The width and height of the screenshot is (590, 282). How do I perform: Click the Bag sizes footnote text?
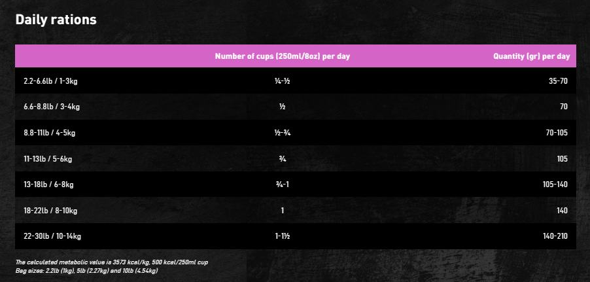86,271
